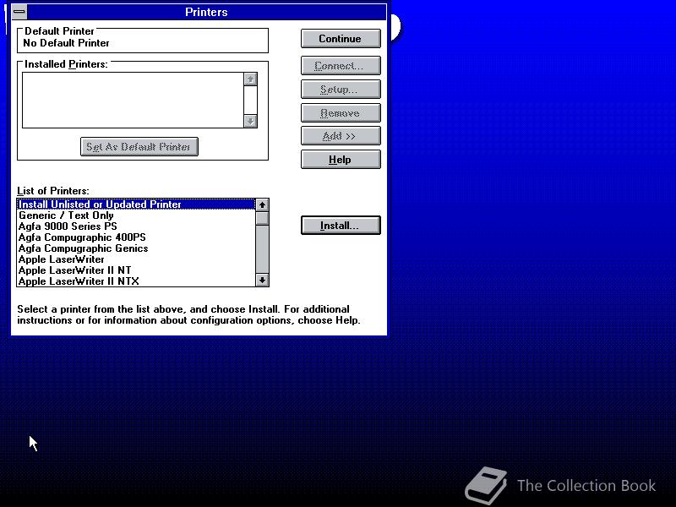Click the Set As Default Printer button
Screen dimensions: 676x507
pyautogui.click(x=139, y=146)
